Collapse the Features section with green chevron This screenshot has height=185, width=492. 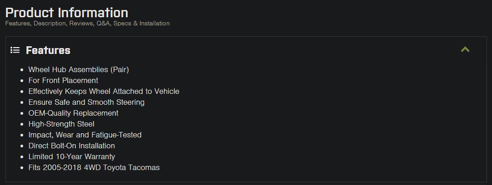pos(465,49)
